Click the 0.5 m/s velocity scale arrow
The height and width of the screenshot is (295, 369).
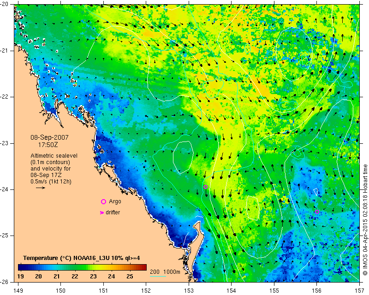tap(41, 188)
